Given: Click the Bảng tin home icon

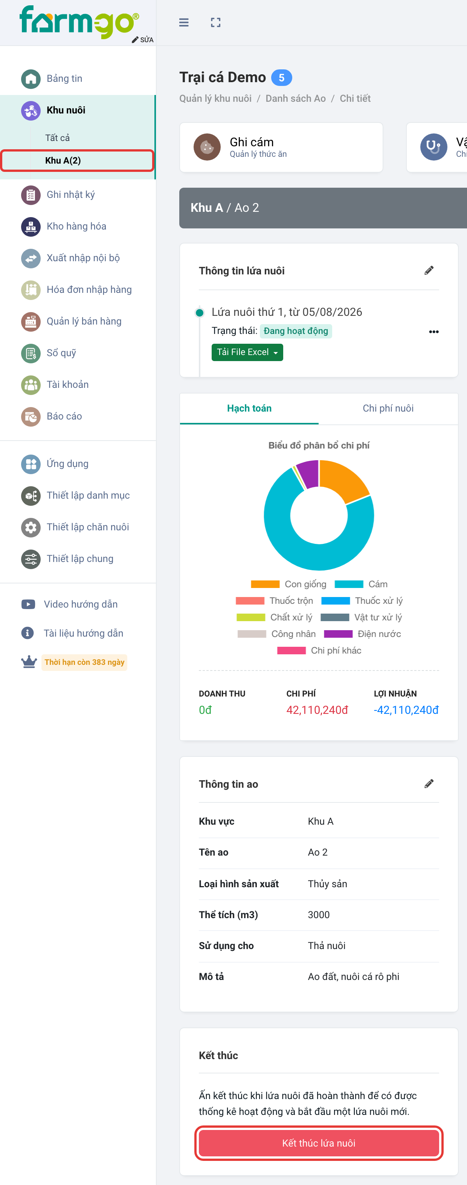Looking at the screenshot, I should 31,79.
